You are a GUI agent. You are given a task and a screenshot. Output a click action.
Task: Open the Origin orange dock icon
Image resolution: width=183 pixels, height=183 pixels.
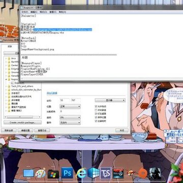pos(143,173)
